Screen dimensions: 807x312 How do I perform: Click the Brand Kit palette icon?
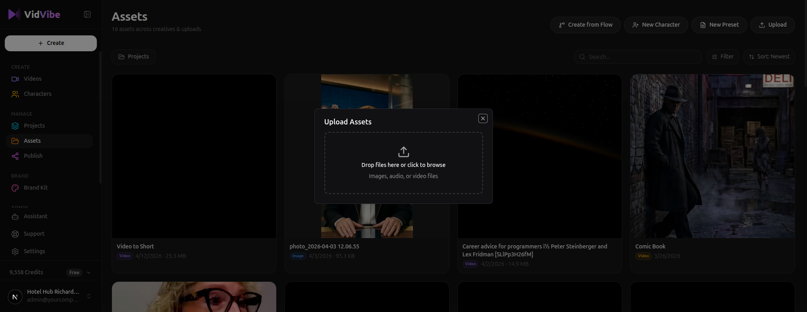click(15, 188)
